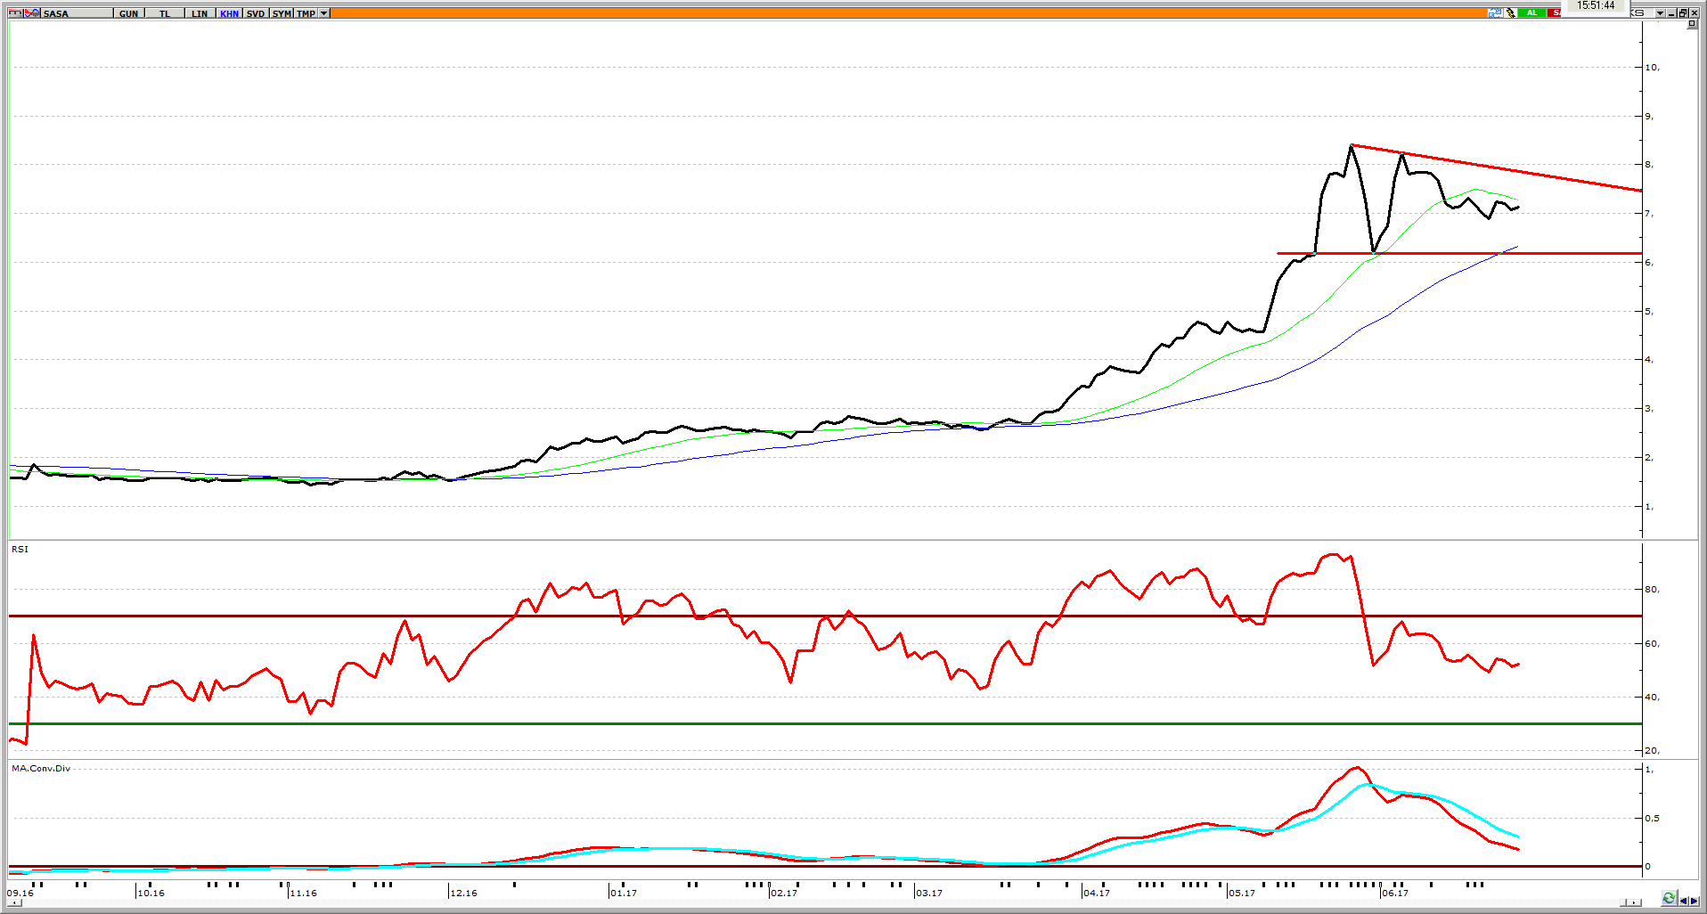Select the KHN toolbar tab
The height and width of the screenshot is (914, 1707).
pos(229,13)
